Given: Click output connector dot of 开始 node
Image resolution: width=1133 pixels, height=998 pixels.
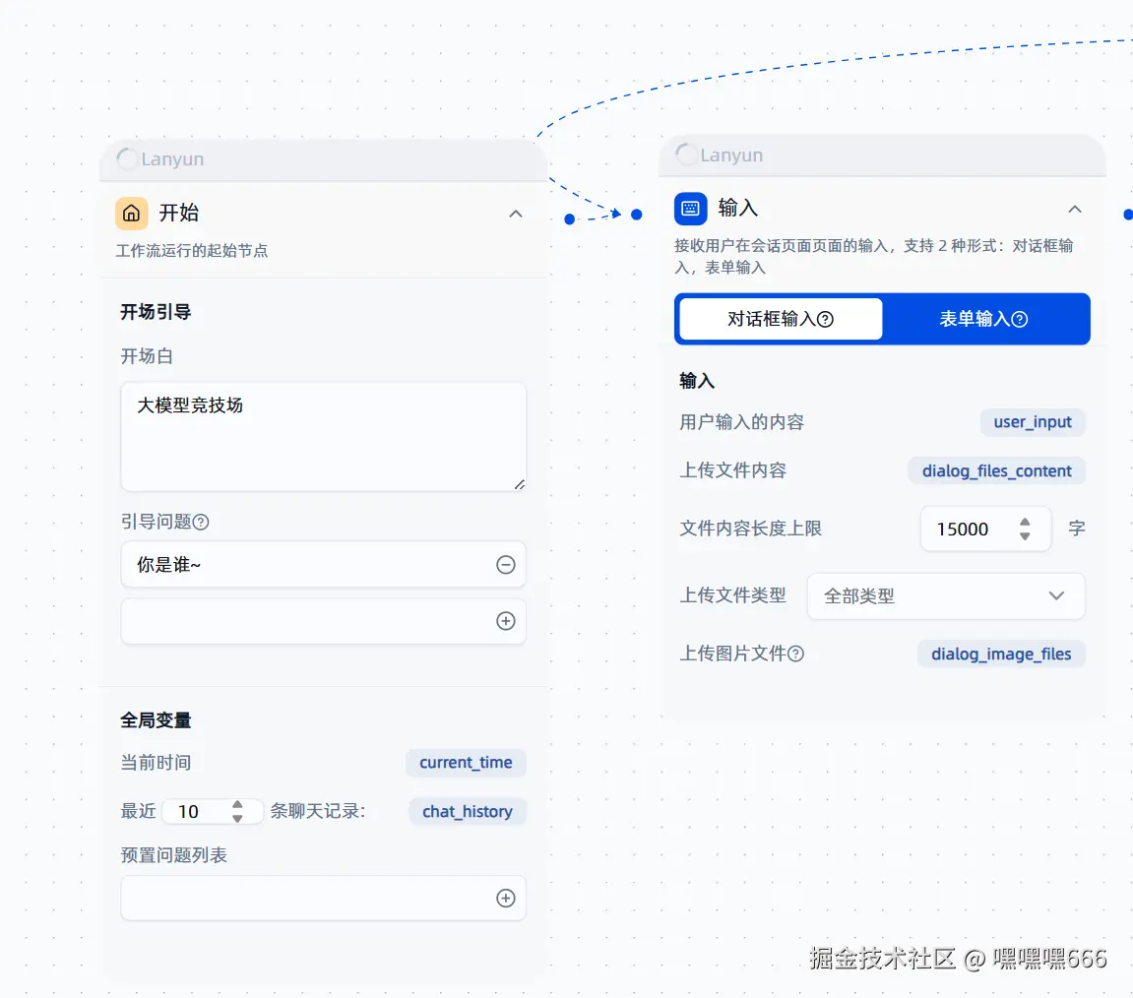Looking at the screenshot, I should click(569, 218).
